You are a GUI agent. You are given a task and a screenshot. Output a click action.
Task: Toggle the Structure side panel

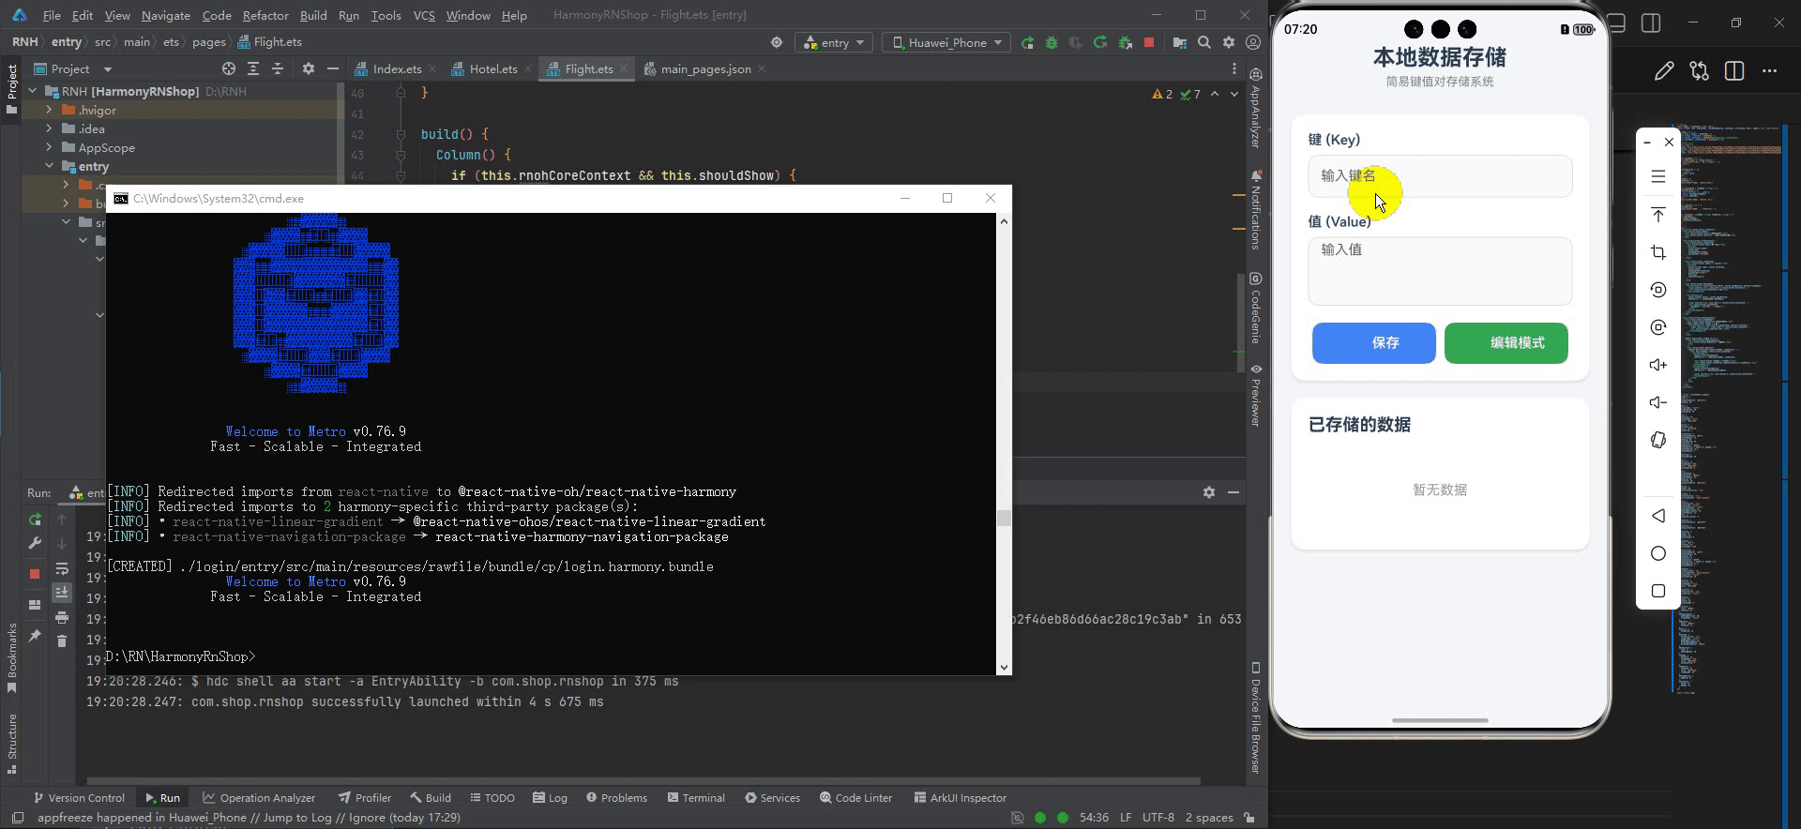(11, 743)
